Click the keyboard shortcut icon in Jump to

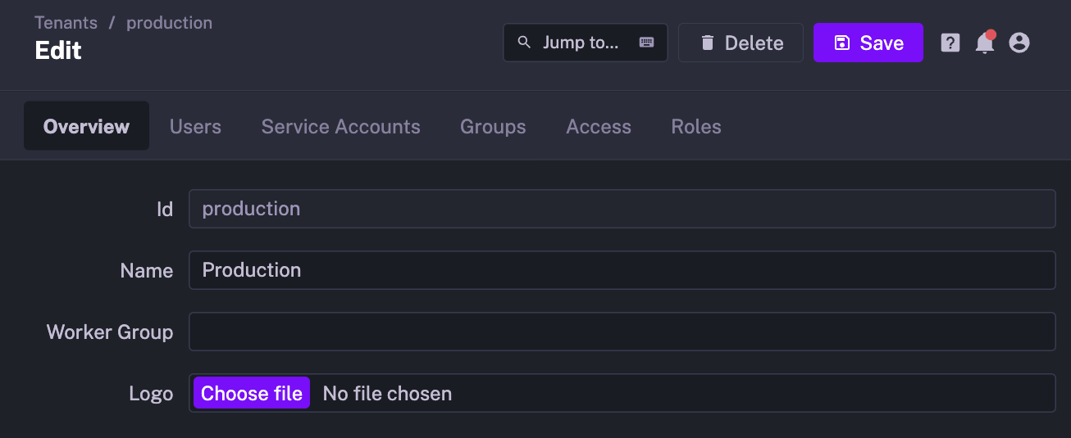click(x=646, y=43)
